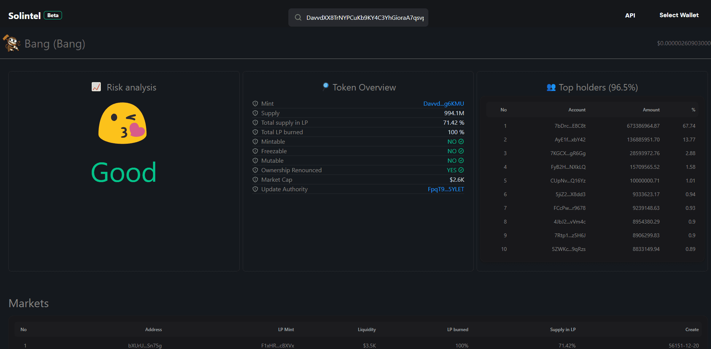This screenshot has width=711, height=349.
Task: Click the Supply in LP column header
Action: (563, 330)
